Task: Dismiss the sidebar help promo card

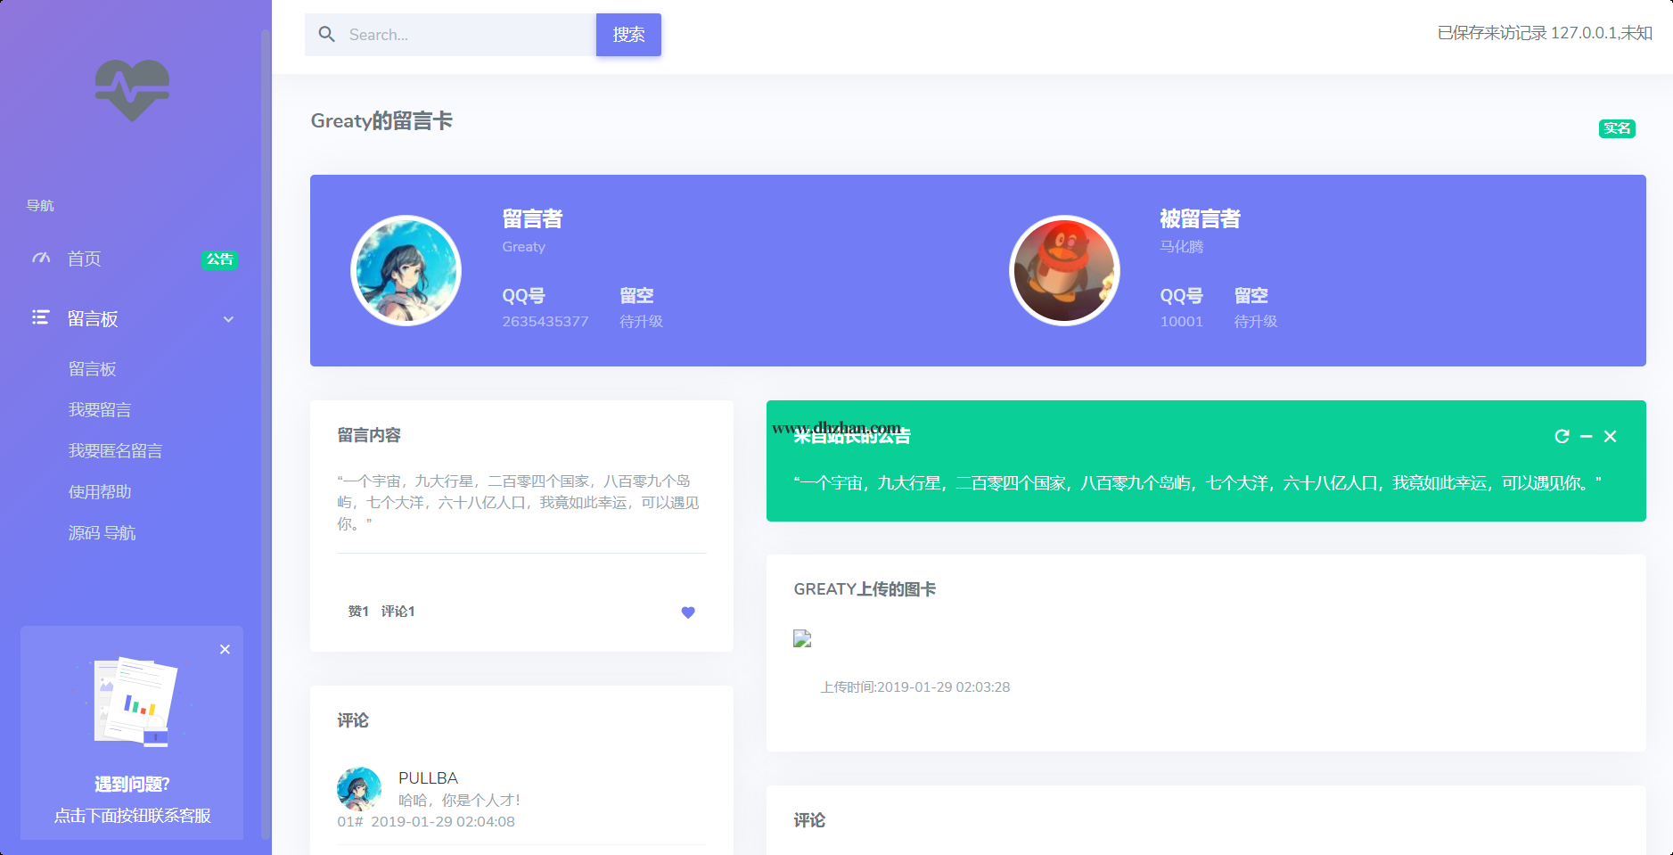Action: (x=225, y=649)
